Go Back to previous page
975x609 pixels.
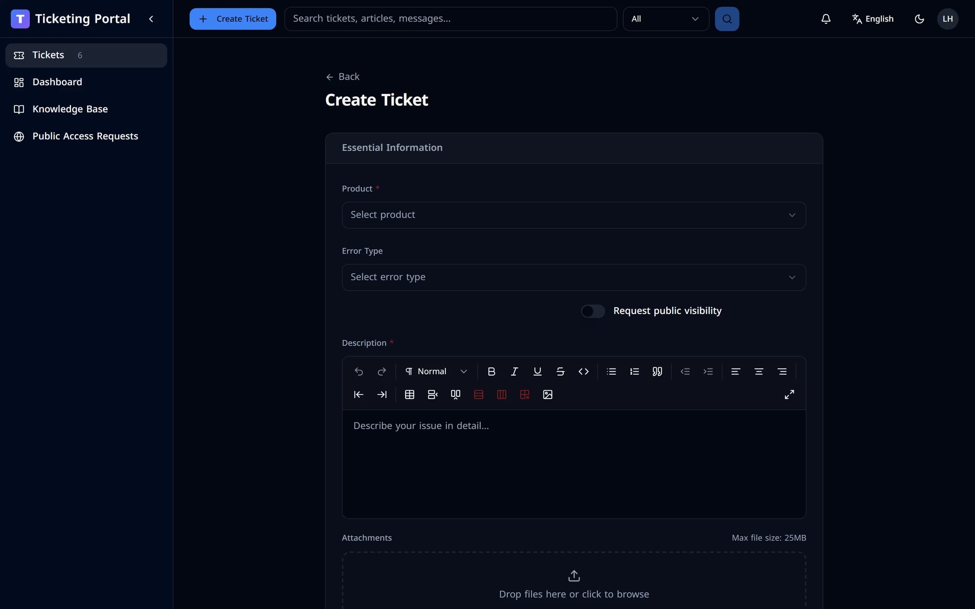tap(342, 77)
